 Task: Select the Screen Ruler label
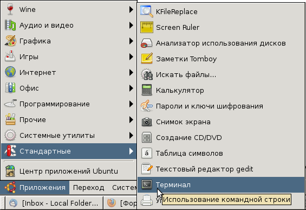point(178,27)
